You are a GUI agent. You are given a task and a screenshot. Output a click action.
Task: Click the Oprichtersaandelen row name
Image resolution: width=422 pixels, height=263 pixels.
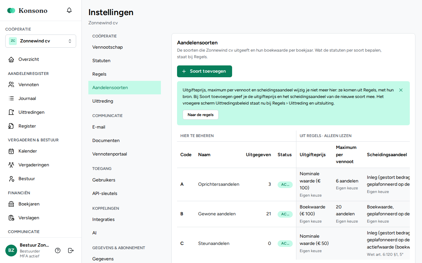tap(219, 184)
